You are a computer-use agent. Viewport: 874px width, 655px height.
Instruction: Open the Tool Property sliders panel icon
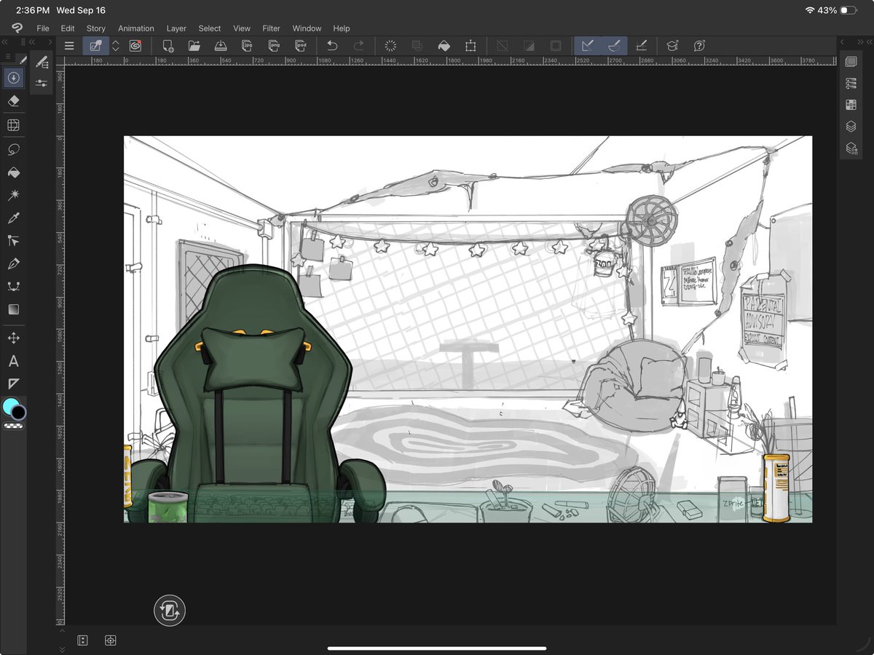click(42, 83)
